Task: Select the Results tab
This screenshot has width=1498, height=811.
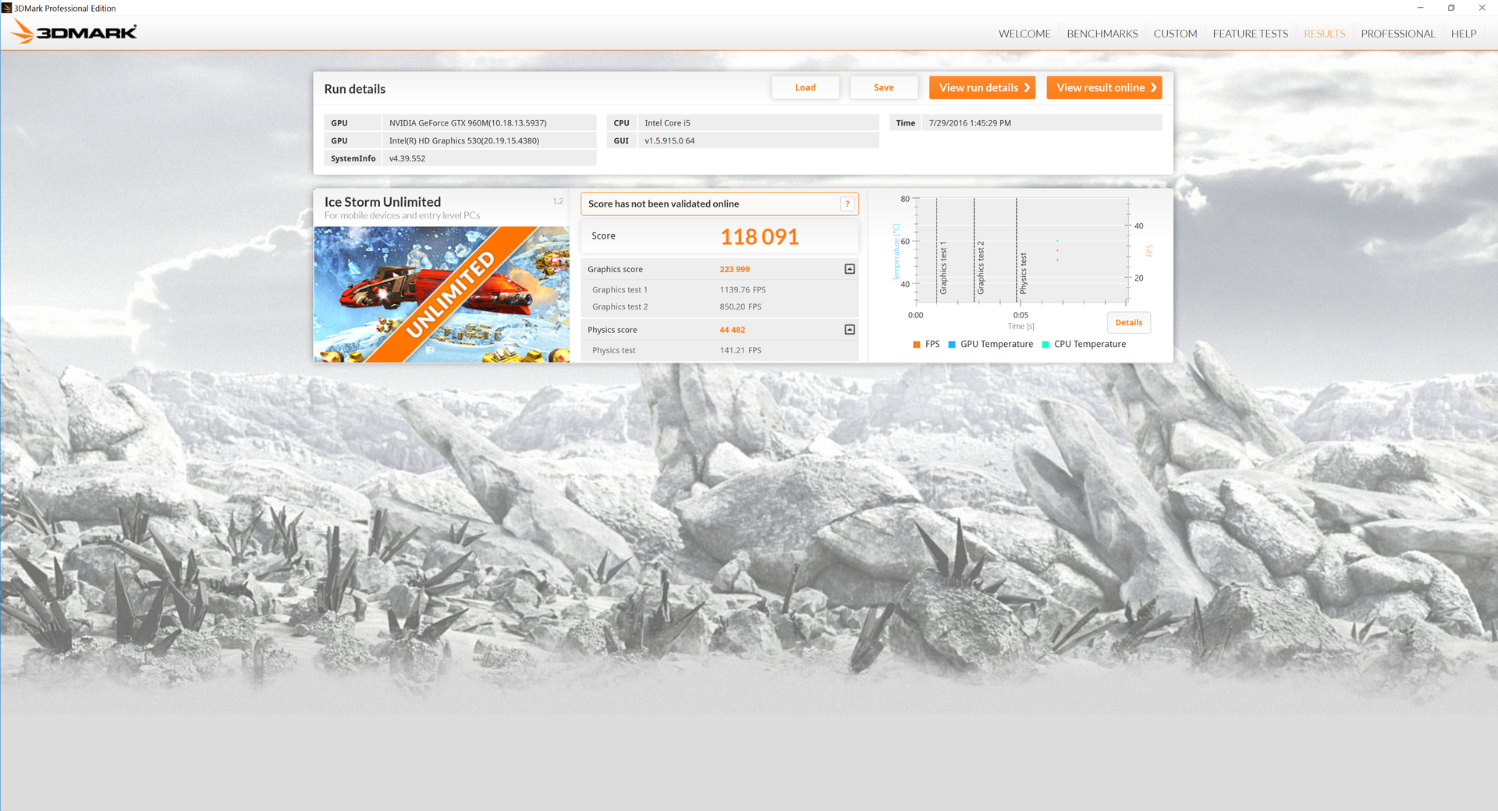Action: pyautogui.click(x=1325, y=34)
